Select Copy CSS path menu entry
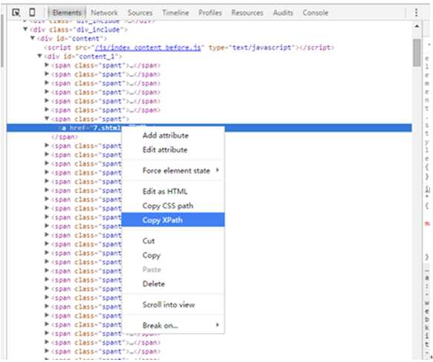The width and height of the screenshot is (433, 362). [x=173, y=206]
